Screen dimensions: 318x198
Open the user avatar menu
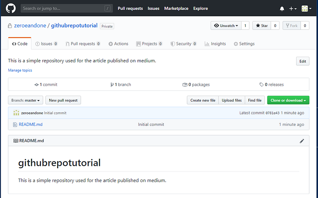(x=306, y=8)
